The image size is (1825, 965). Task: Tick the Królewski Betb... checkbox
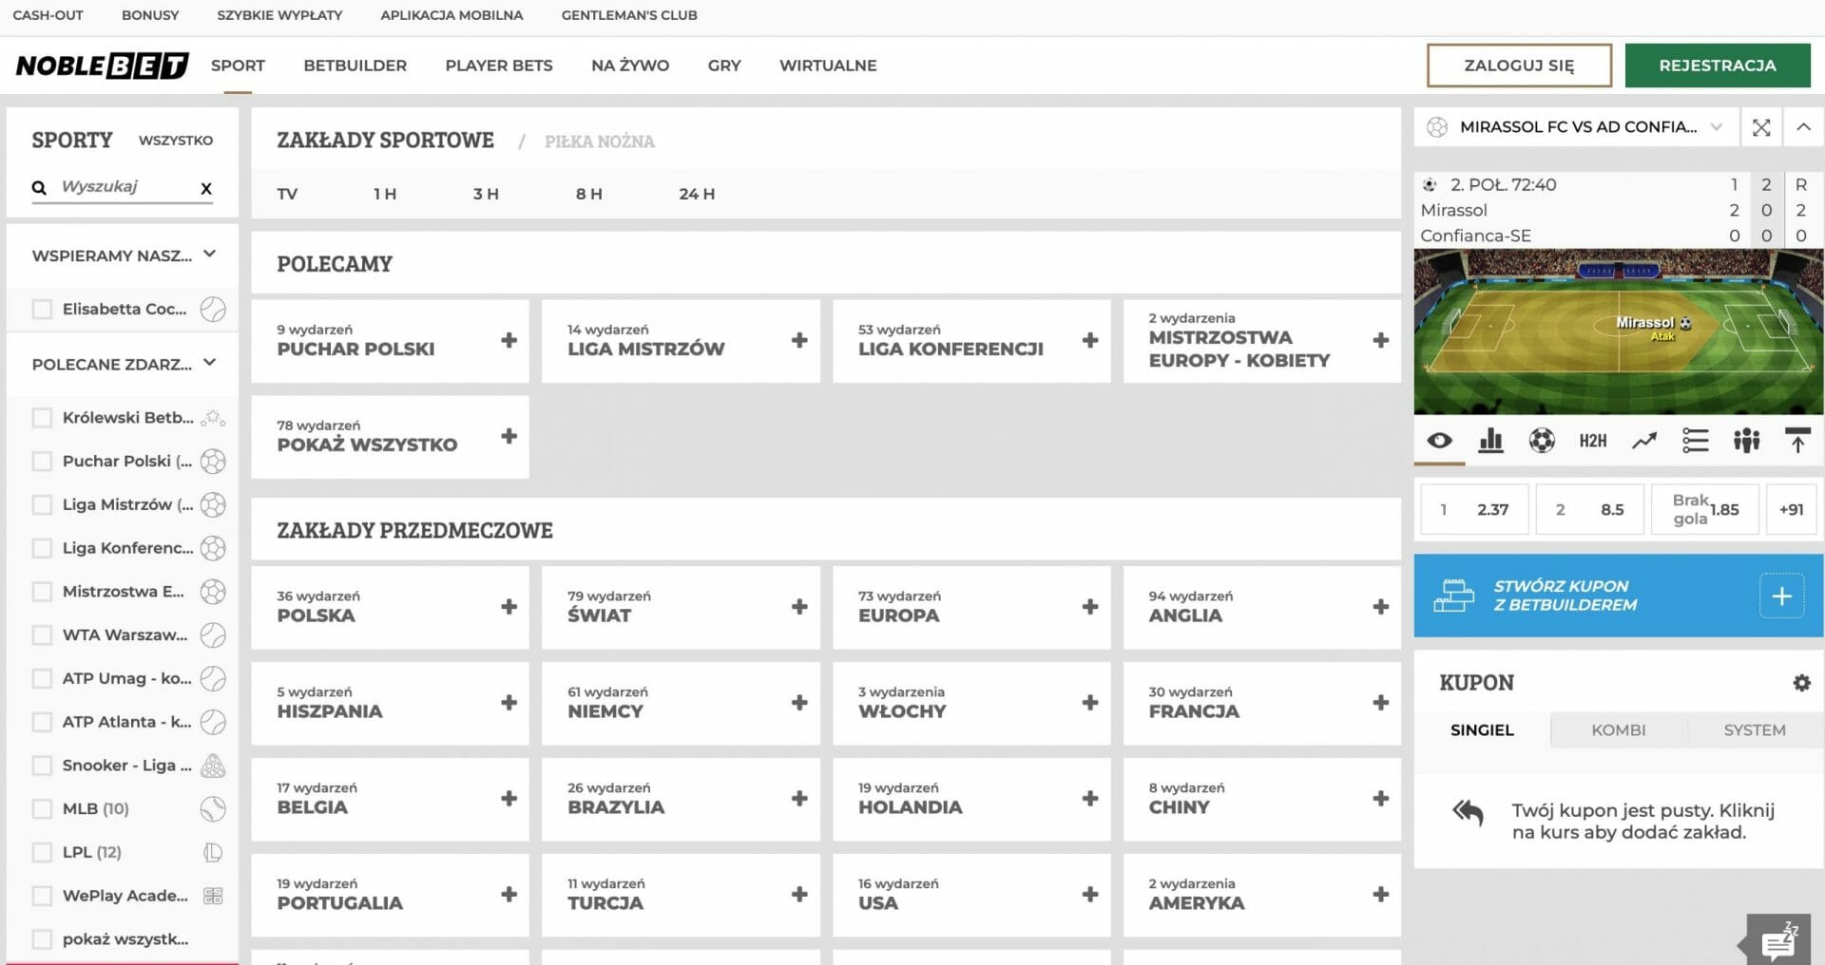coord(42,418)
